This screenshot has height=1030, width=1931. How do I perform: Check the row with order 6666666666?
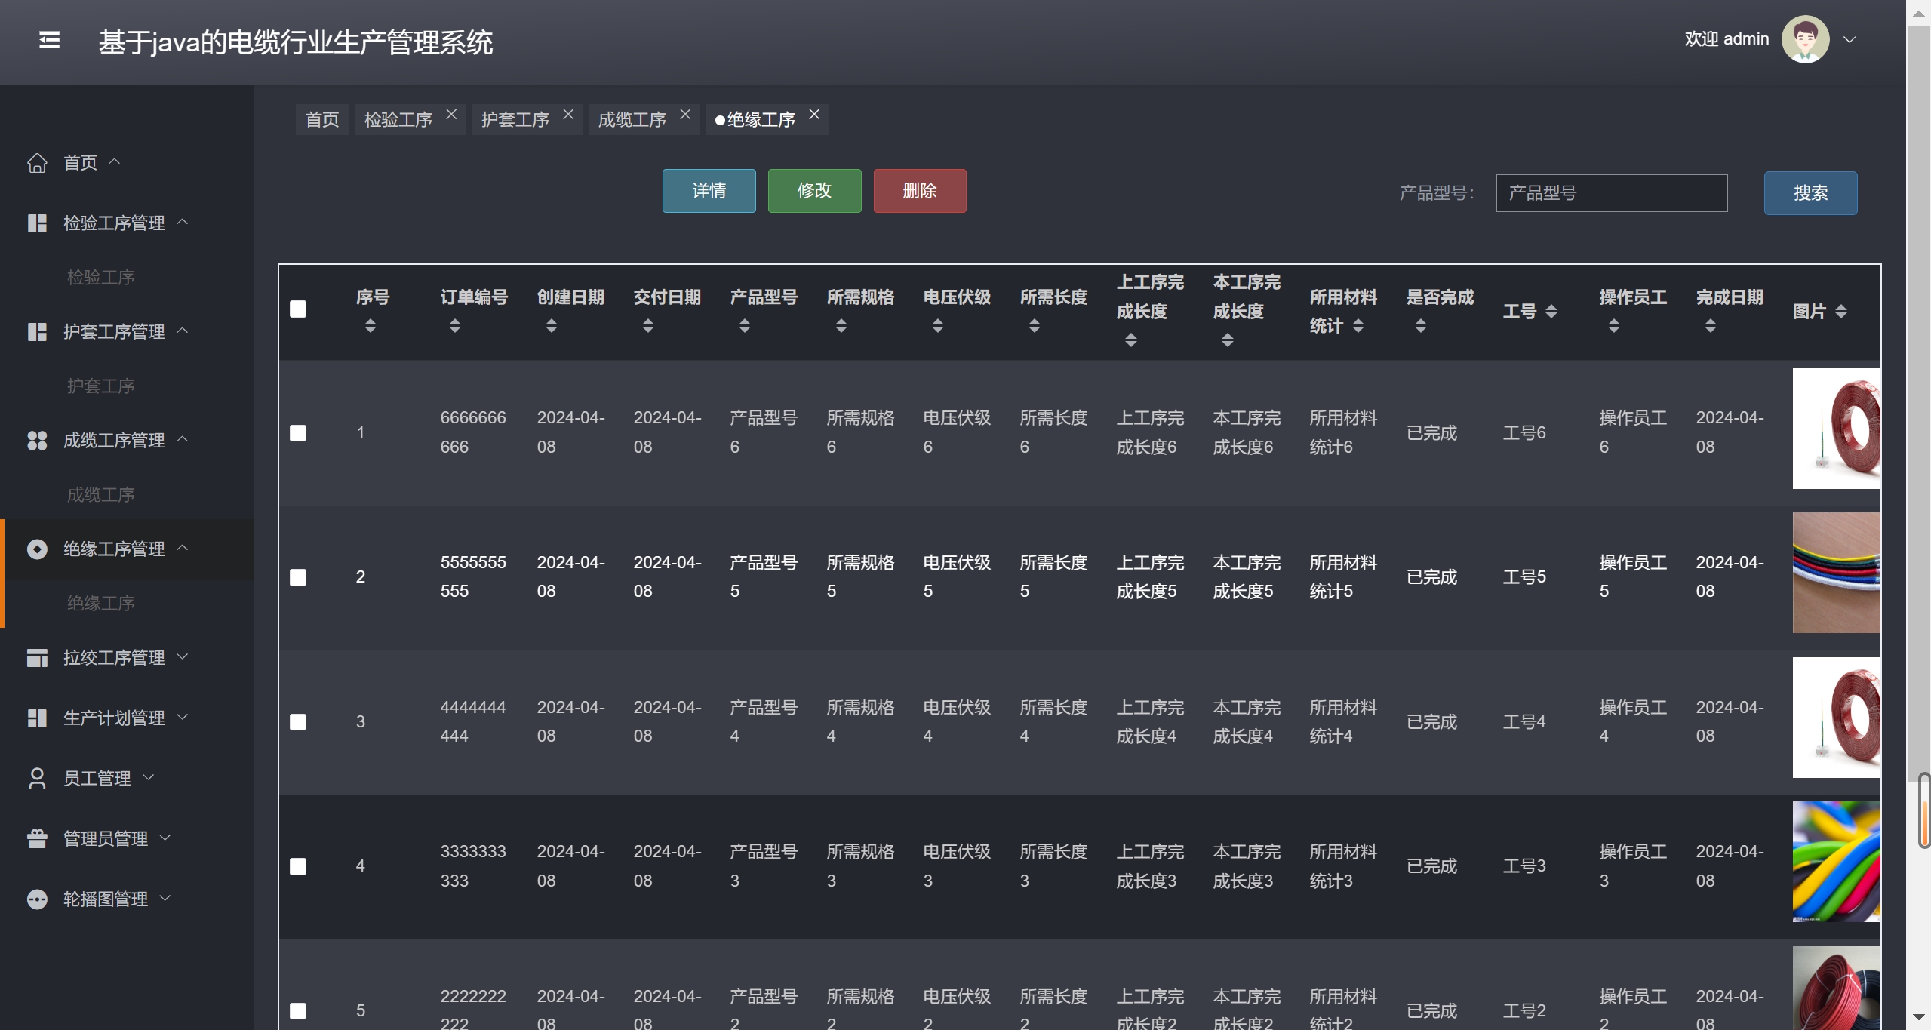click(x=298, y=433)
